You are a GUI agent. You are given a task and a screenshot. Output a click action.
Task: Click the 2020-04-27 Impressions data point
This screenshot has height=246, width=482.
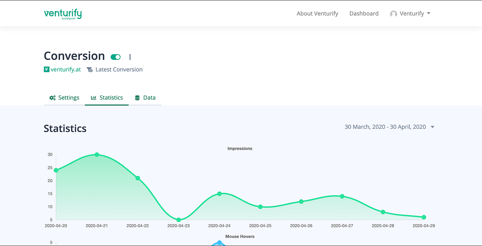(x=342, y=196)
